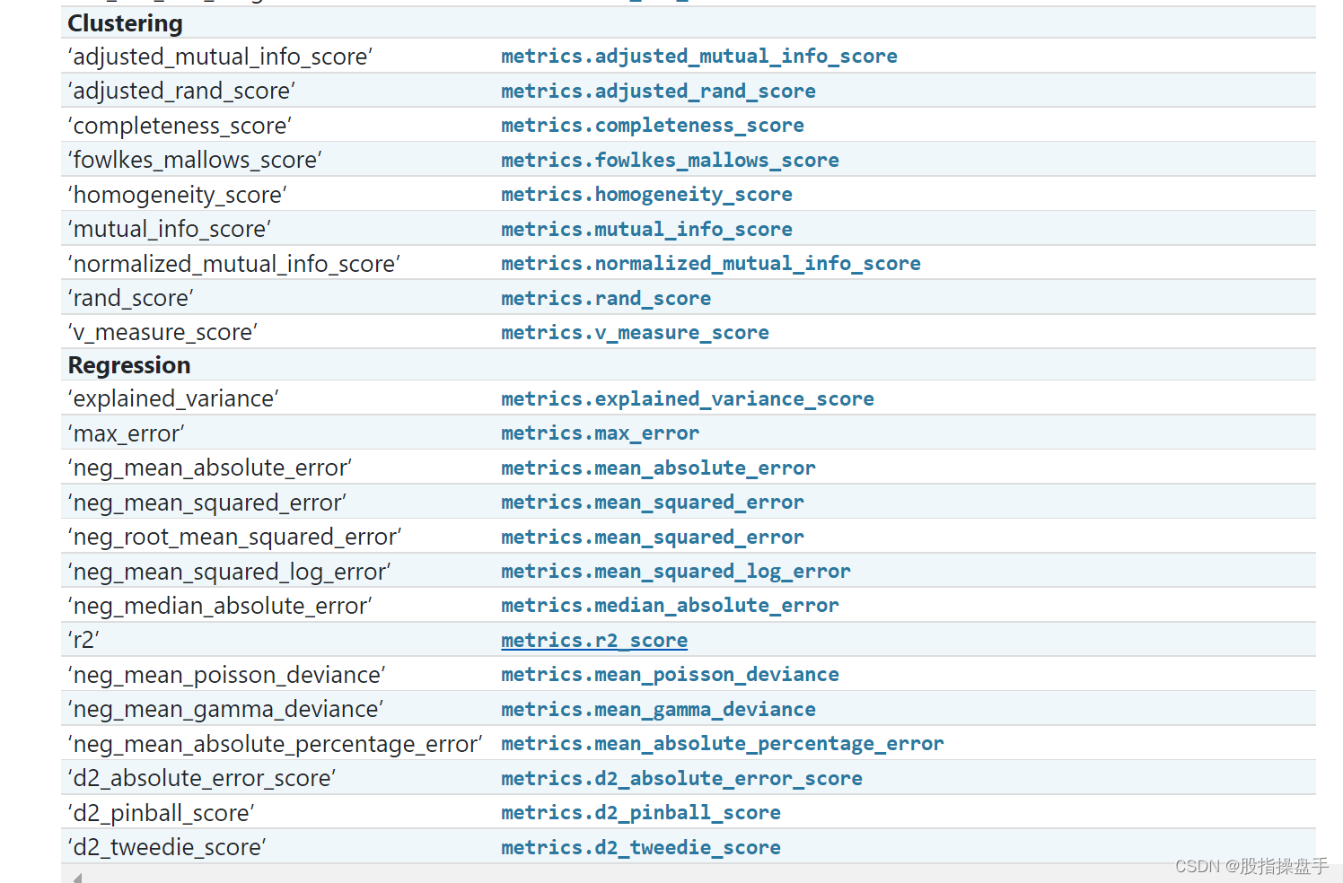
Task: Open the metrics.rand_score link
Action: [x=606, y=298]
